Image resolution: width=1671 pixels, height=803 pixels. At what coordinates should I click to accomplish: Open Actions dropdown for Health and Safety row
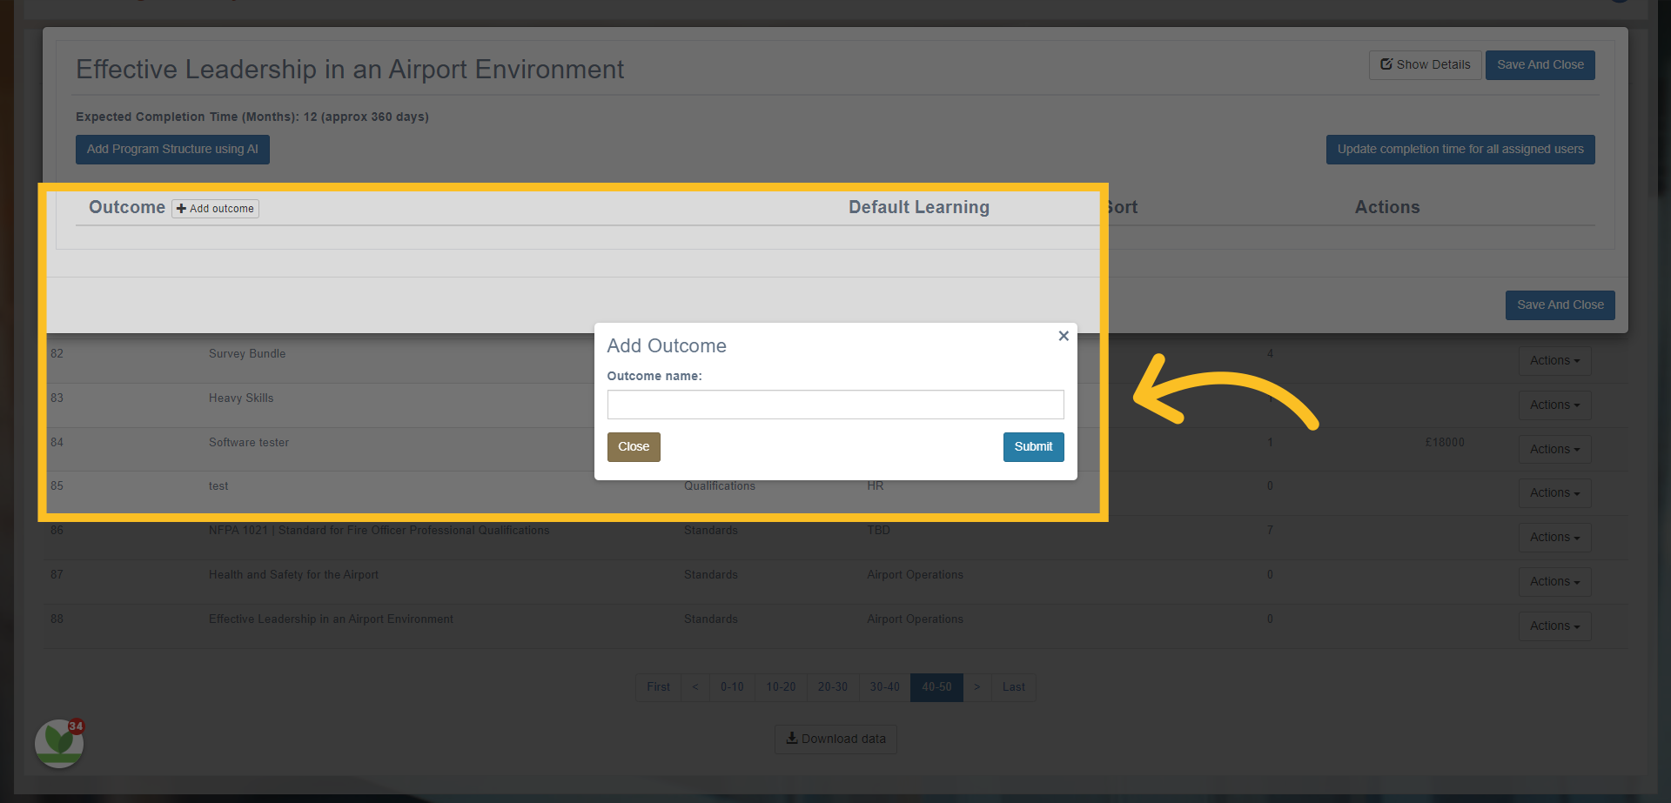point(1554,582)
